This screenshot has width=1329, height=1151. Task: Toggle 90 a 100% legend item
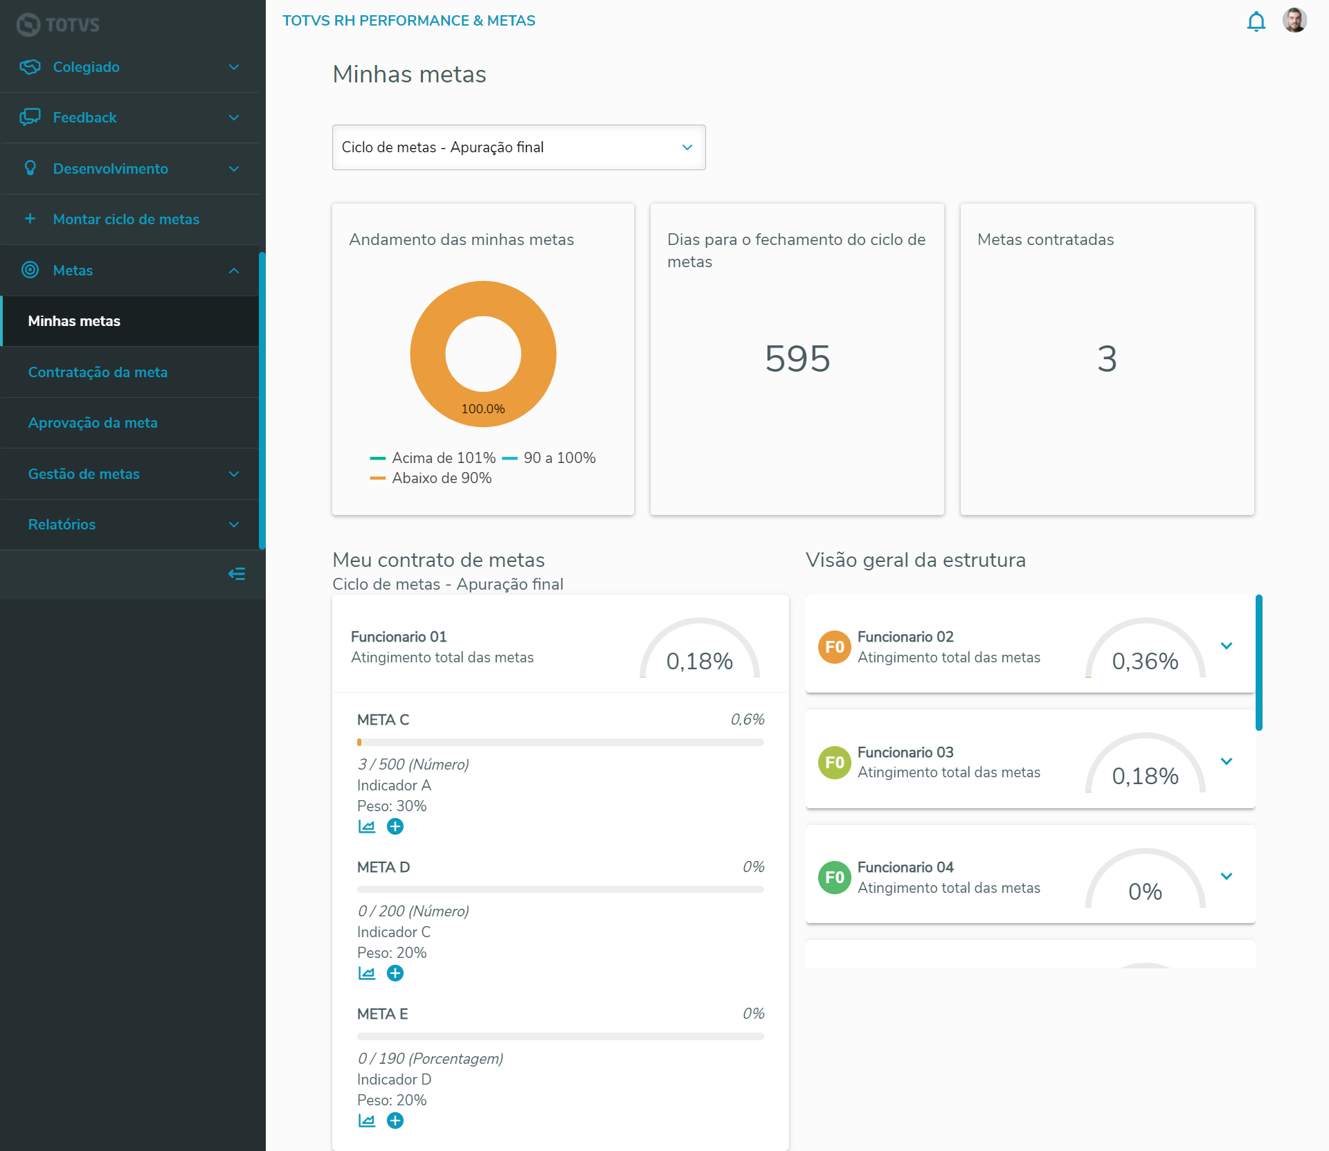[549, 458]
